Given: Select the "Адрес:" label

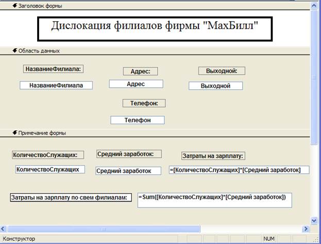Looking at the screenshot, I should point(141,71).
